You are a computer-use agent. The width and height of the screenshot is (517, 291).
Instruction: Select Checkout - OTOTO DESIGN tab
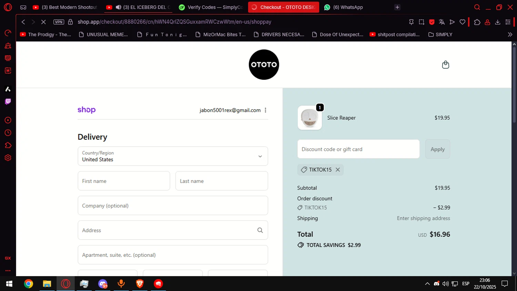(x=283, y=7)
